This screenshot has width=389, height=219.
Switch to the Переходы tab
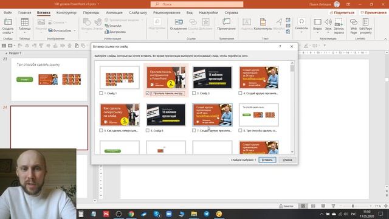91,12
